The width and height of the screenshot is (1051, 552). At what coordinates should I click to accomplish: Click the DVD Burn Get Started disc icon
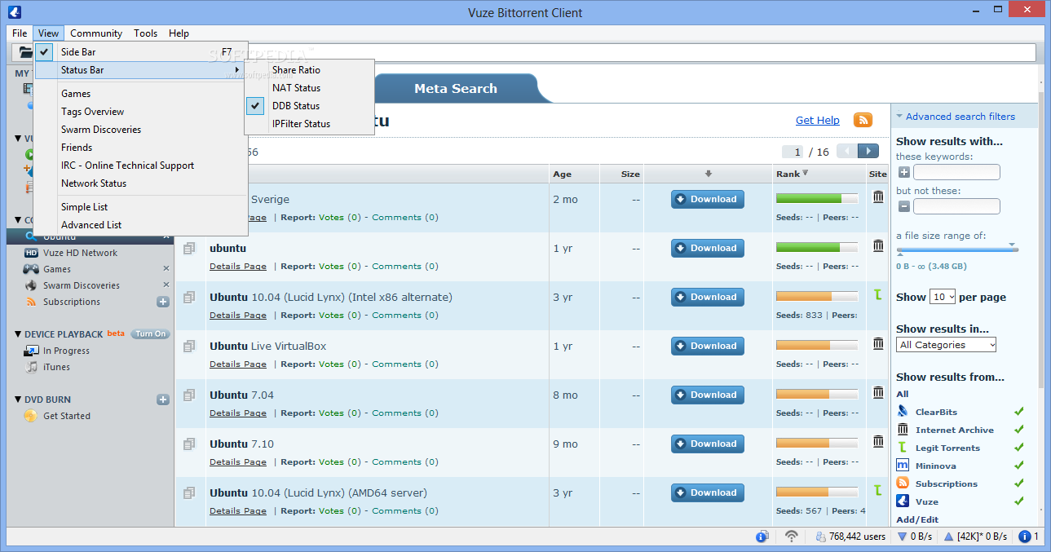[x=31, y=416]
